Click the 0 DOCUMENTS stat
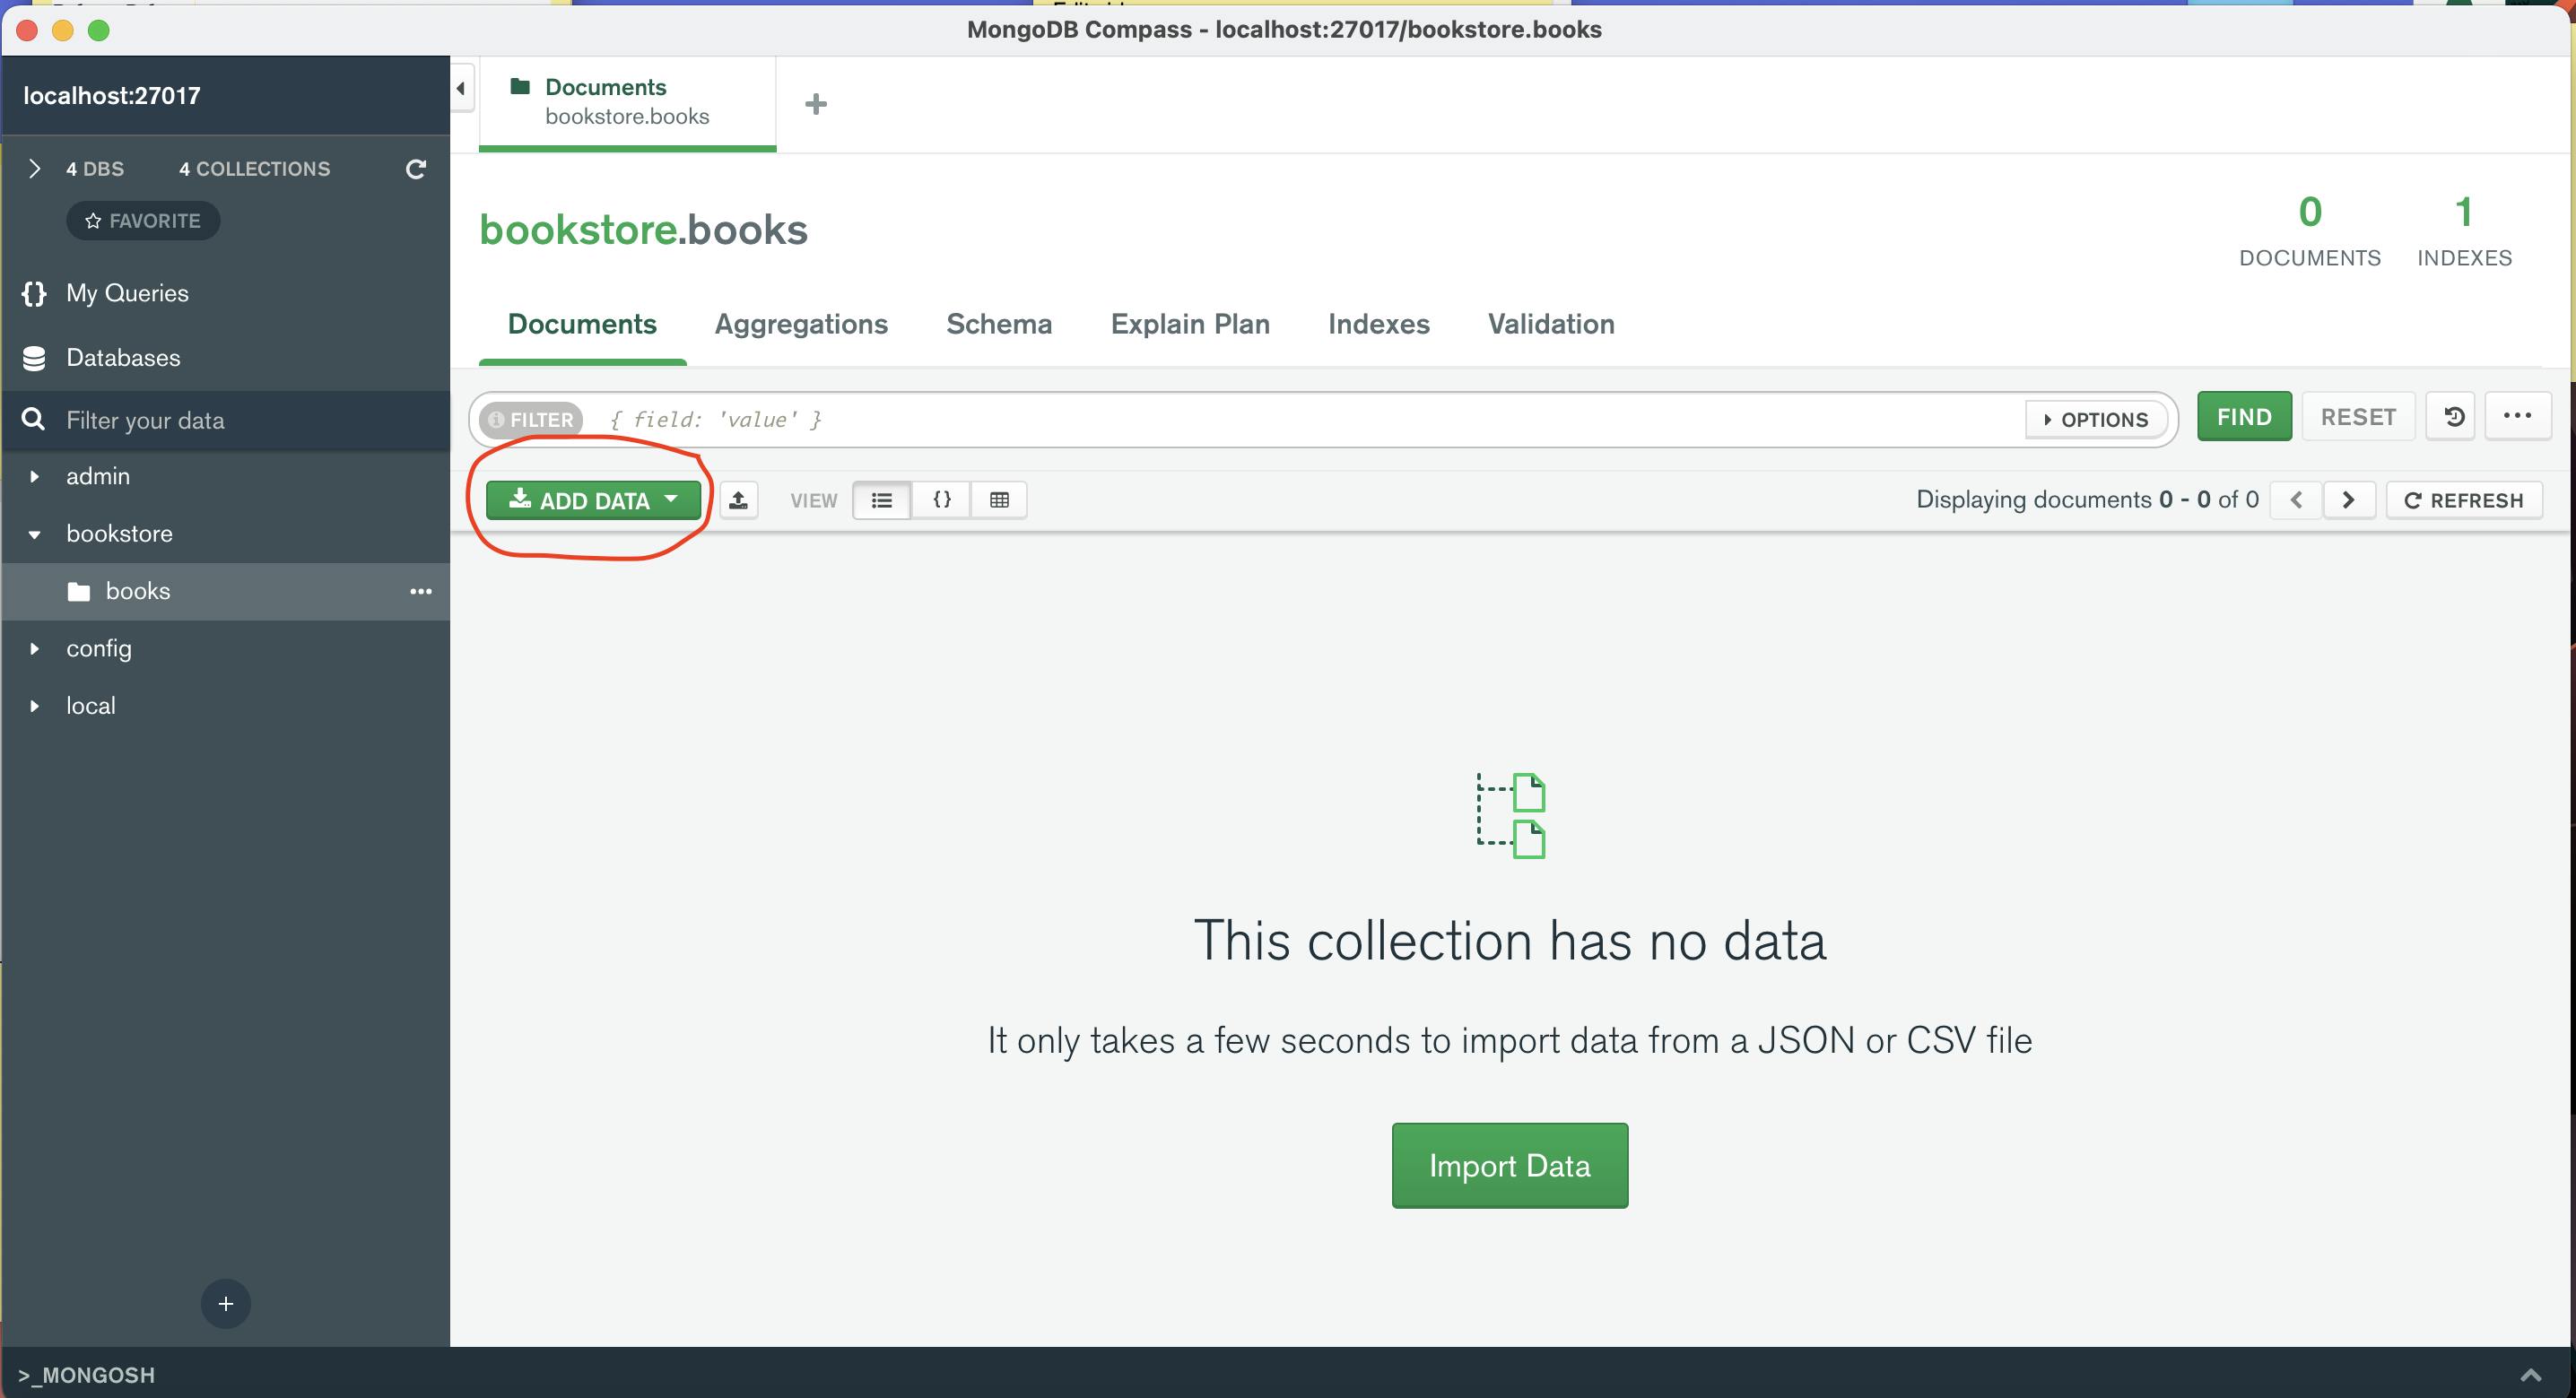2576x1398 pixels. [2310, 231]
